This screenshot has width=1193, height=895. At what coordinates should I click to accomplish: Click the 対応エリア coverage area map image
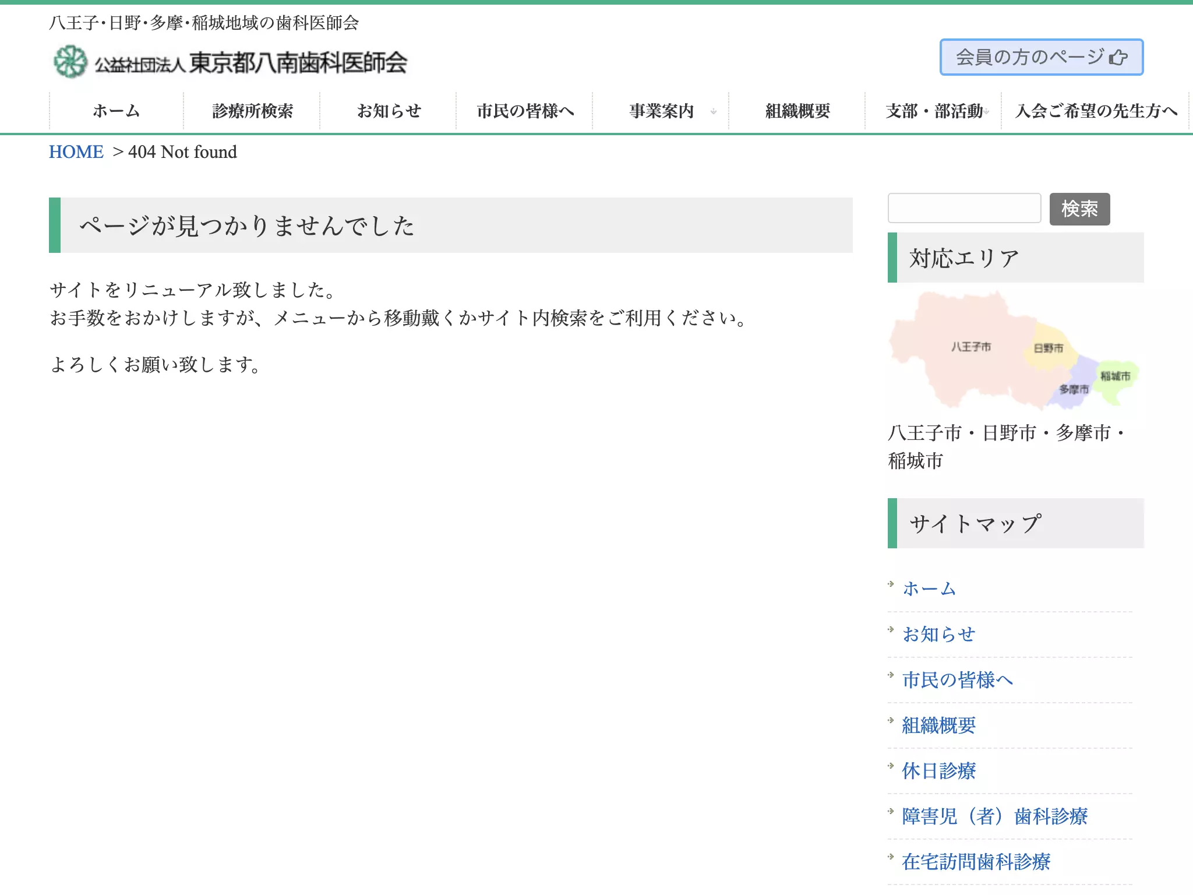coord(1014,350)
